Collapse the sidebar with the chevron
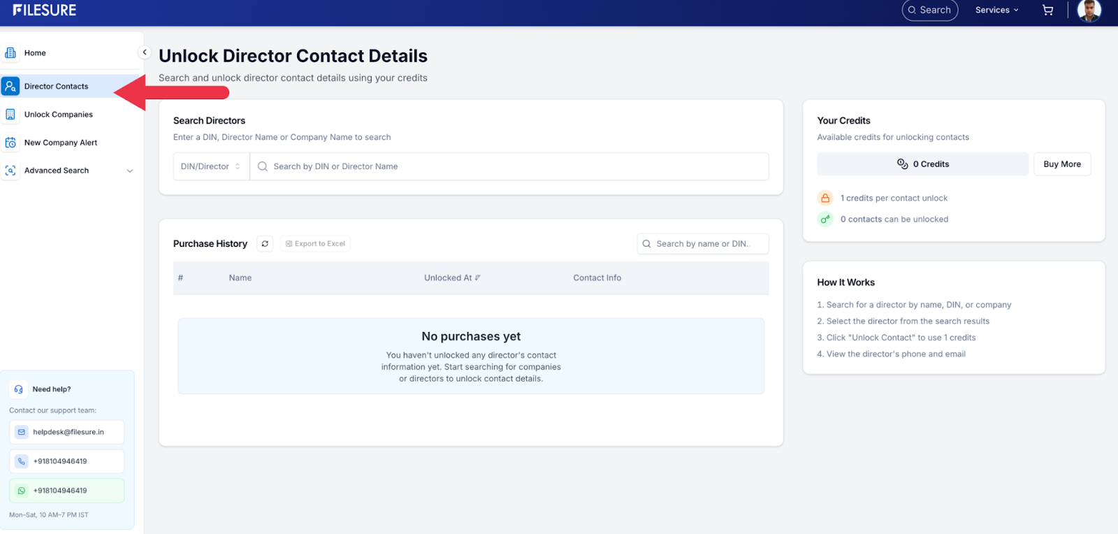The height and width of the screenshot is (534, 1118). (144, 52)
